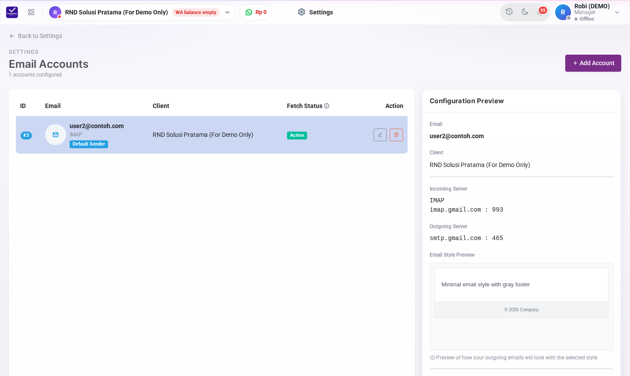Viewport: 630px width, 376px height.
Task: Delete the user2@contoh.com account trash icon
Action: tap(396, 135)
